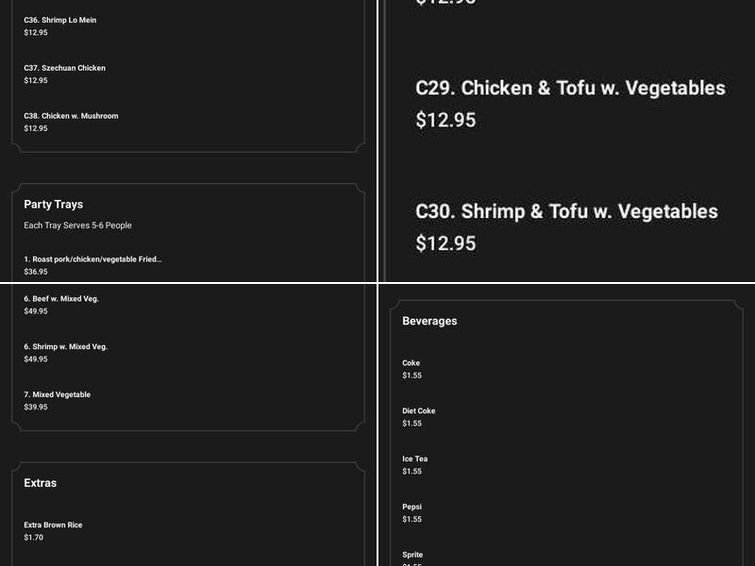Select Pepsi beverage item
755x566 pixels.
(412, 507)
